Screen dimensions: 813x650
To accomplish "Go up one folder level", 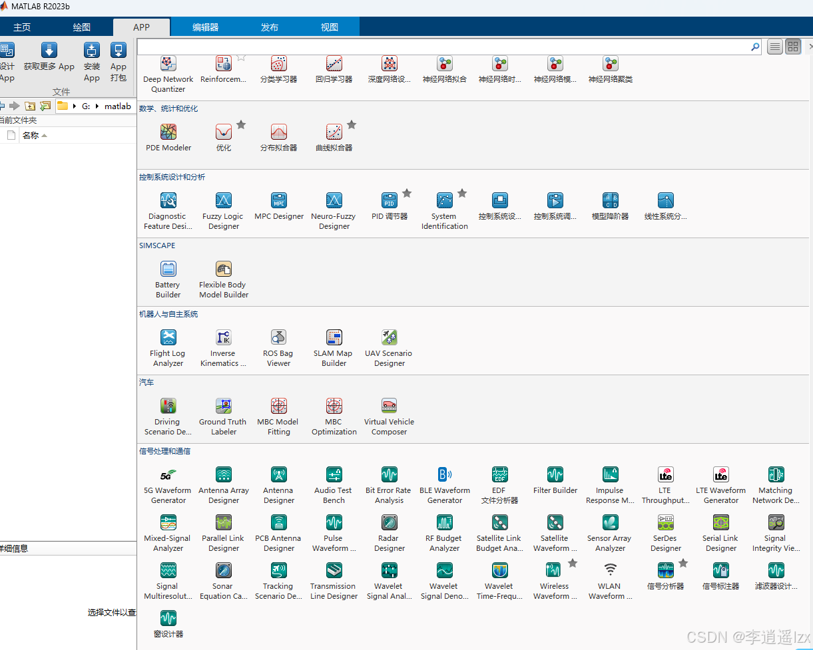I will (x=30, y=106).
